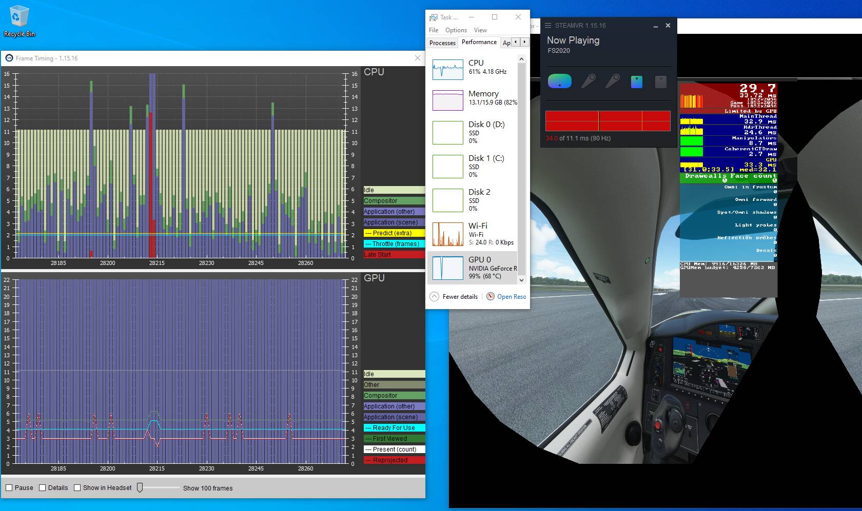Click the Task Manager scrollbar up arrow
The height and width of the screenshot is (511, 862).
coord(521,59)
